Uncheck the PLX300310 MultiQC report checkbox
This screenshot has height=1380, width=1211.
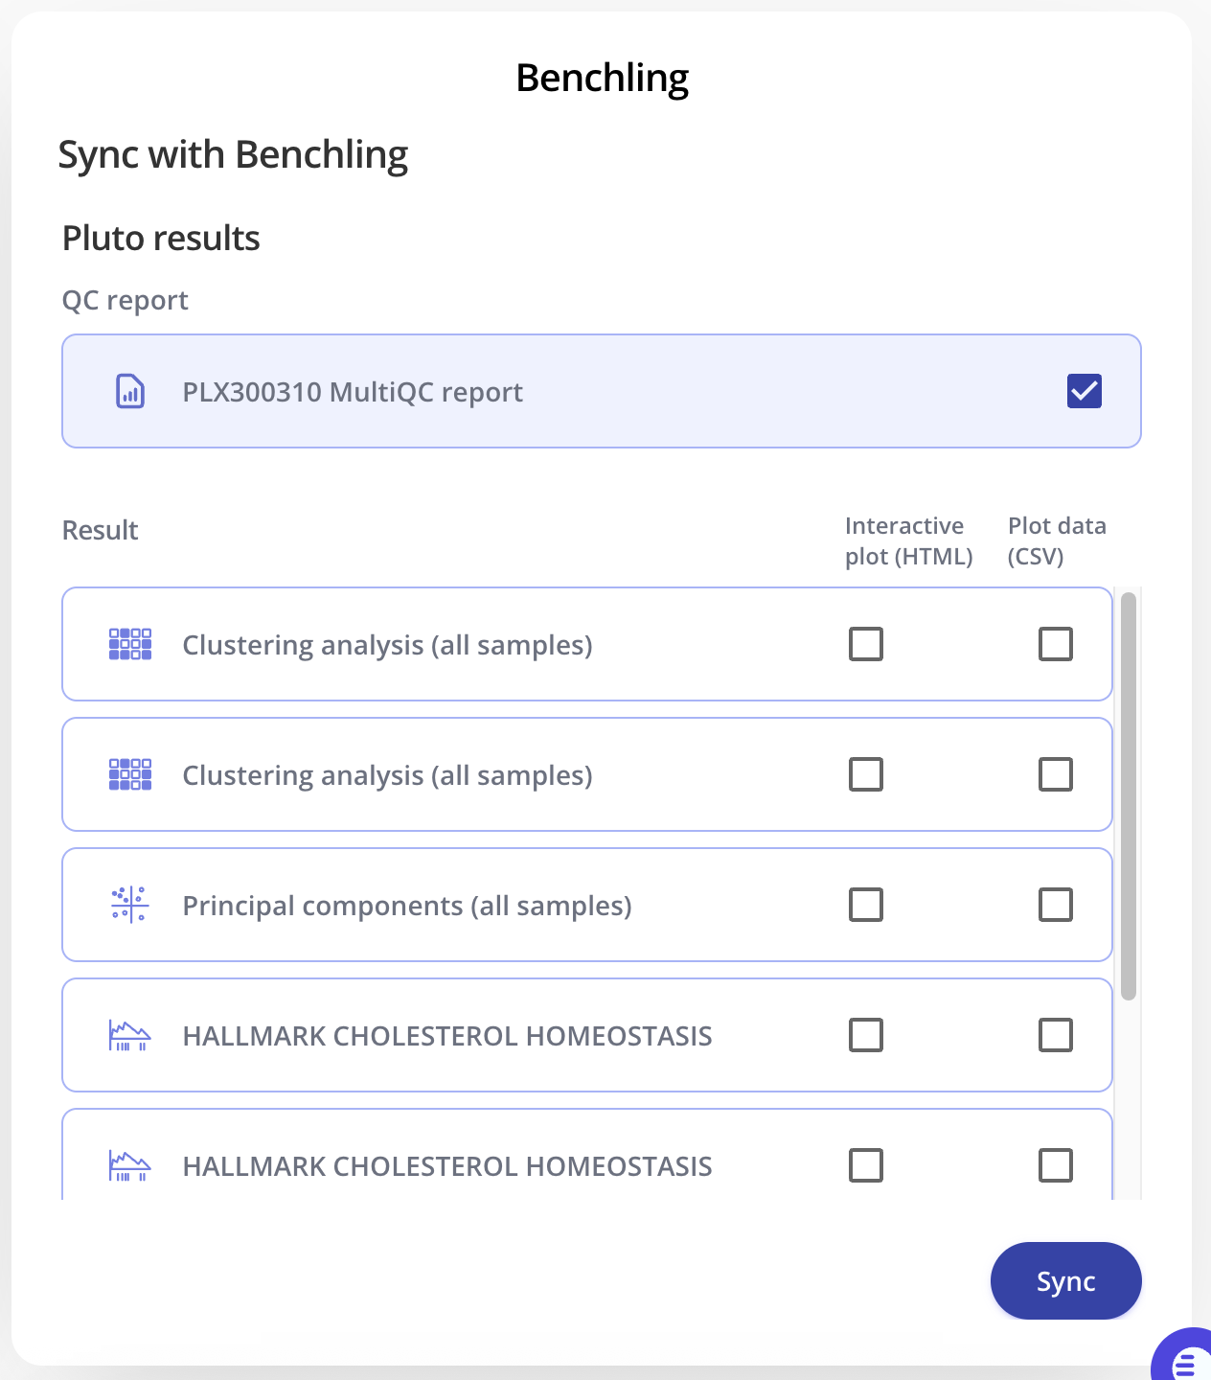1084,391
